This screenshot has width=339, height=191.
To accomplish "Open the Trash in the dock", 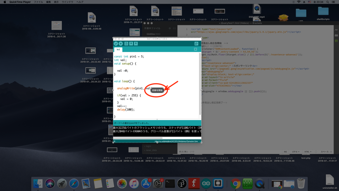I will [301, 184].
